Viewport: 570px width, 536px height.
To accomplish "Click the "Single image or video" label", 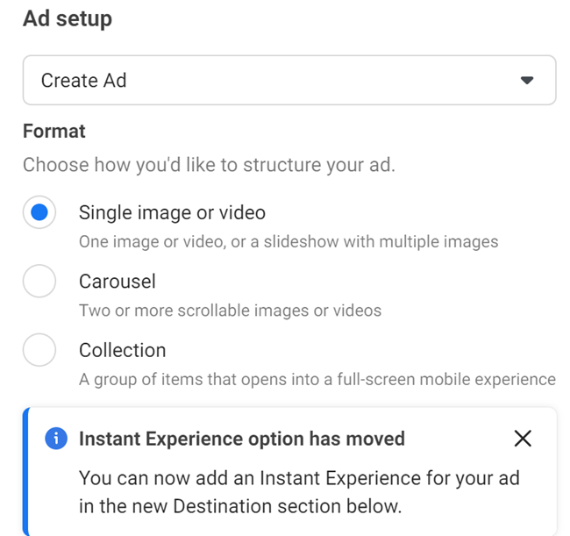I will click(172, 212).
